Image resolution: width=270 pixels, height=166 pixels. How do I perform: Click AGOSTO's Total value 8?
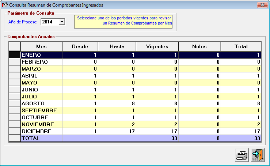(258, 103)
